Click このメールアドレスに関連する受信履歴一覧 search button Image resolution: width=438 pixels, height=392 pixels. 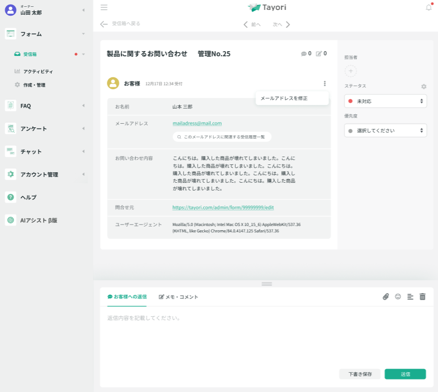pyautogui.click(x=222, y=137)
